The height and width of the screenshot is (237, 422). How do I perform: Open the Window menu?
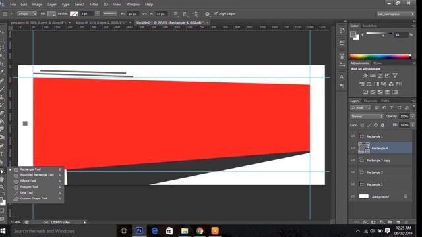point(133,5)
